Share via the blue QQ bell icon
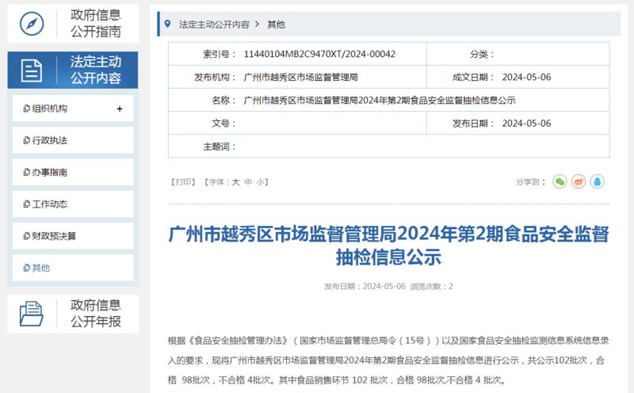 coord(598,182)
